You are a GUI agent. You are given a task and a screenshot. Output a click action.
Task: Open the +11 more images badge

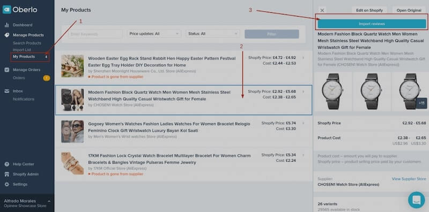click(421, 103)
